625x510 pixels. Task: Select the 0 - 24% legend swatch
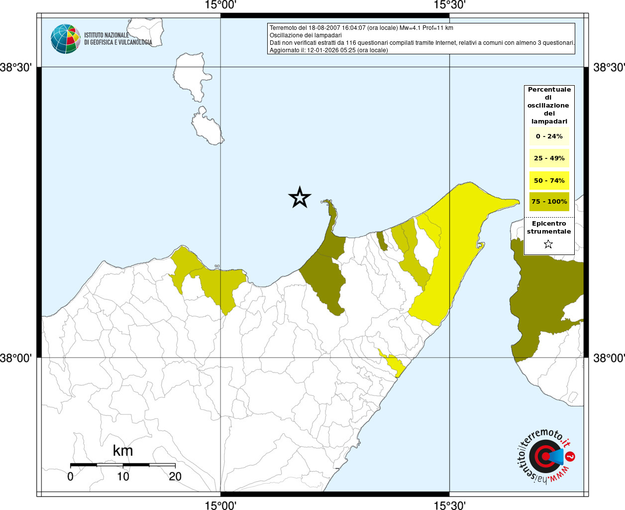(549, 136)
